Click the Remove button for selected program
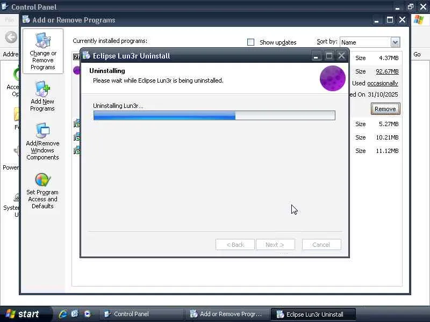The image size is (430, 322). click(x=385, y=109)
